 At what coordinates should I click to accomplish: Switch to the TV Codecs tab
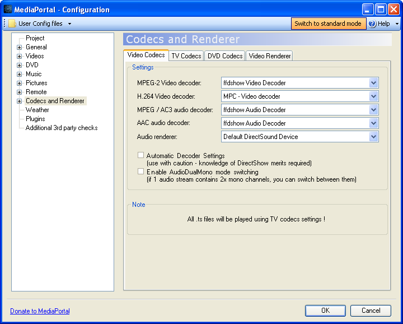click(x=186, y=56)
